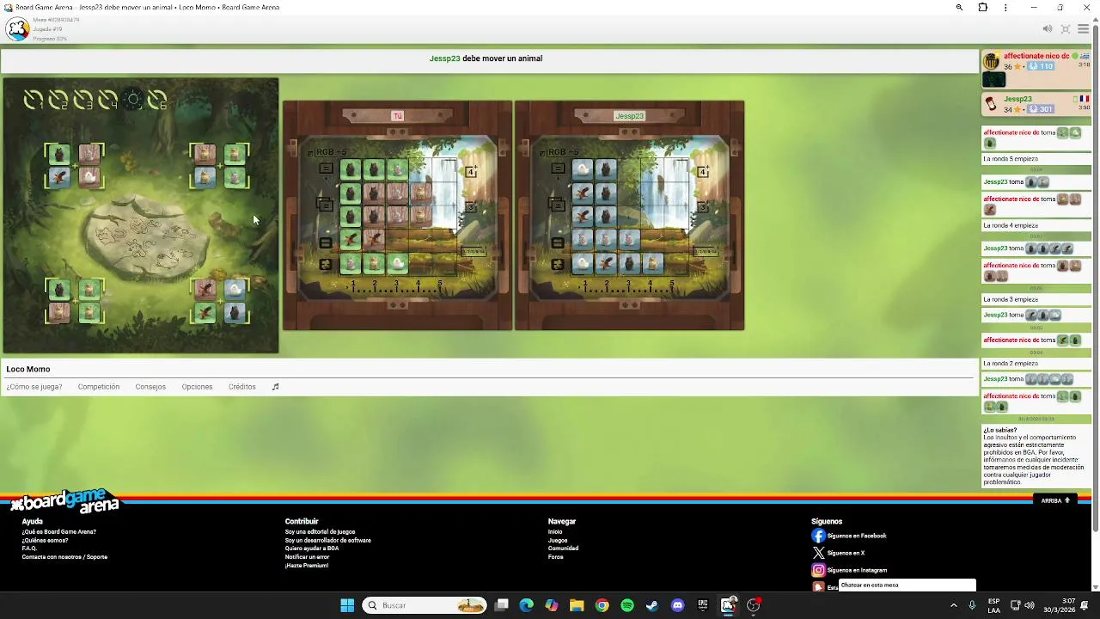
Task: Open the Consejos tab
Action: point(150,387)
